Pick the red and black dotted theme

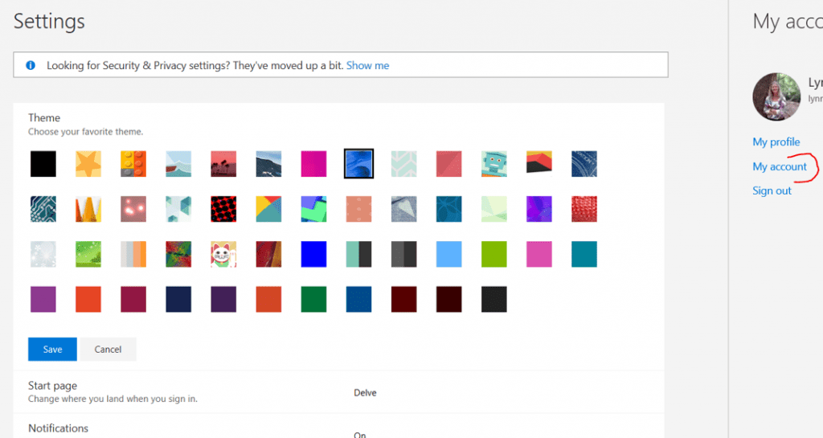coord(223,209)
